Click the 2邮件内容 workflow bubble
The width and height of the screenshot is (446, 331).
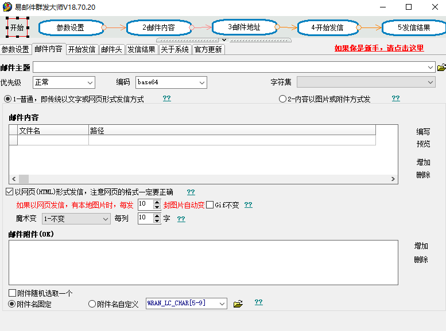159,27
